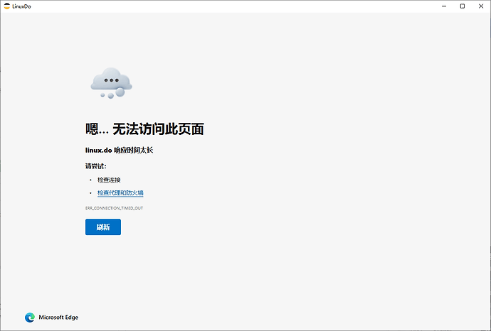491x331 pixels.
Task: Click the Microsoft Edge logo icon
Action: 30,318
